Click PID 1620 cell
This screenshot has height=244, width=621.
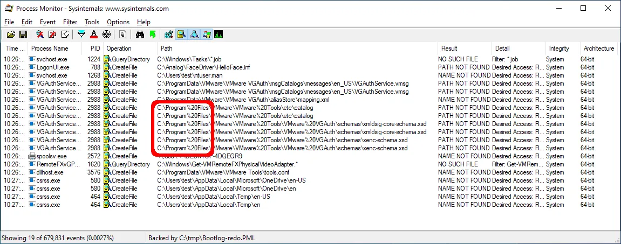94,164
